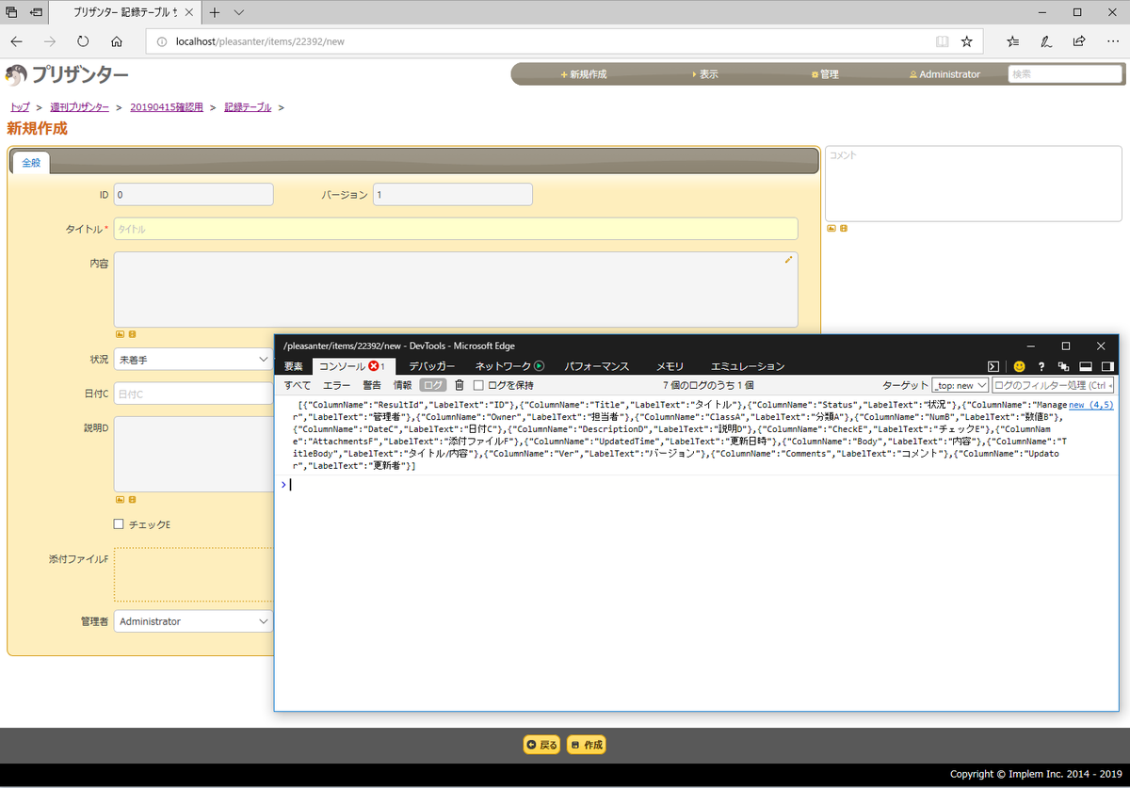Toggle the エラー console filter
Image resolution: width=1130 pixels, height=788 pixels.
[x=336, y=385]
